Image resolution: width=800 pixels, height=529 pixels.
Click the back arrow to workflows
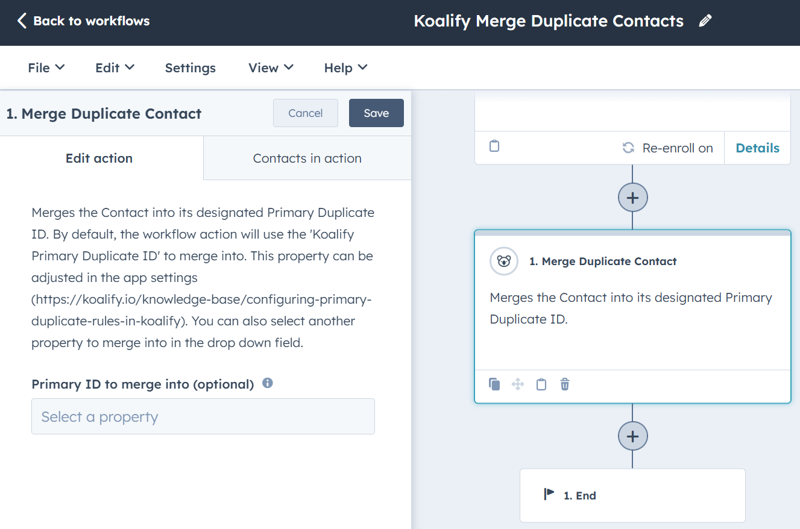point(22,21)
